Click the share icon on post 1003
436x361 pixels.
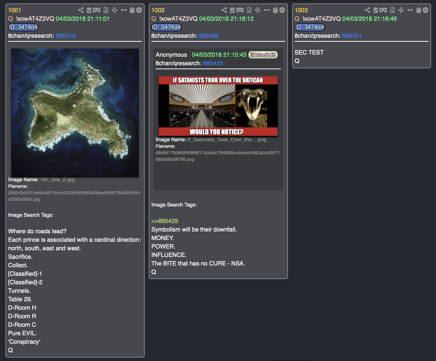[x=368, y=10]
